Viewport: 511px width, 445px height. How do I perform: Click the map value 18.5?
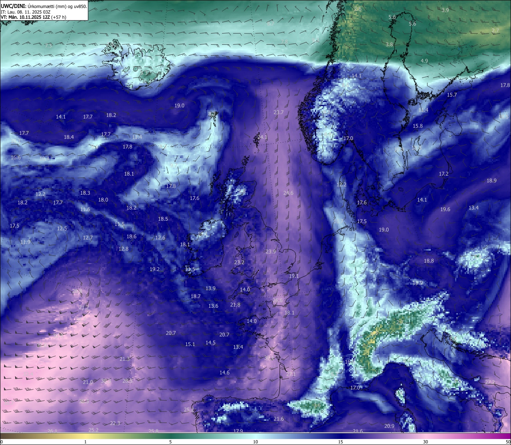(x=163, y=219)
